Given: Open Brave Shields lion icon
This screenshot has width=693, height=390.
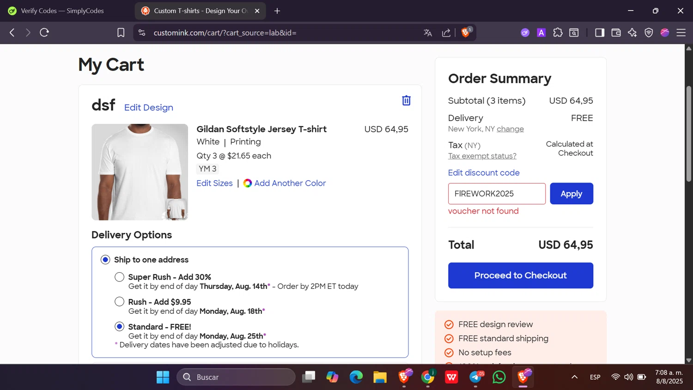Looking at the screenshot, I should (466, 32).
